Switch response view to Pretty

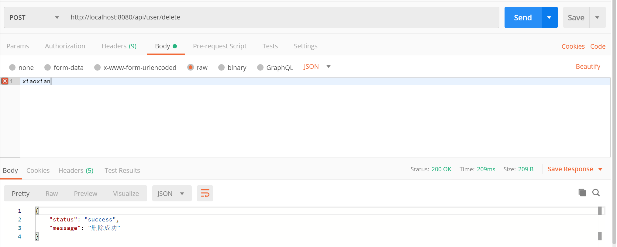pos(21,193)
